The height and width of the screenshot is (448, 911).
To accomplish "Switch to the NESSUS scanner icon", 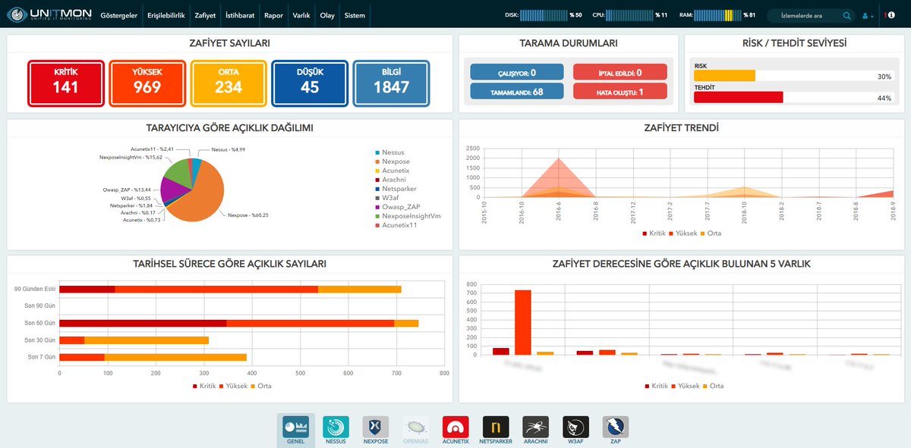I will point(336,430).
